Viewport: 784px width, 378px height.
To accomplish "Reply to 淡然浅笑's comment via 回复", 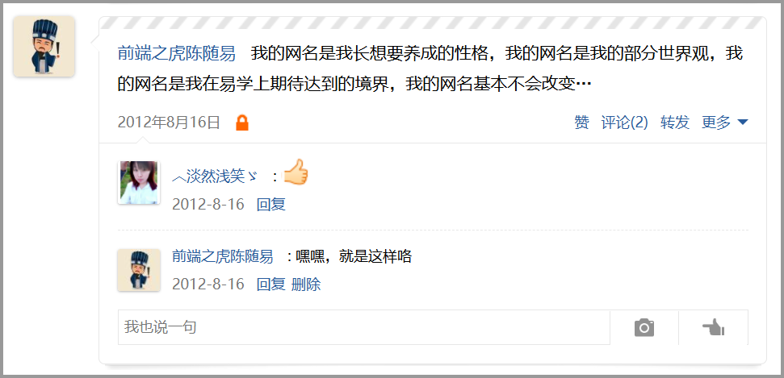I will tap(271, 204).
